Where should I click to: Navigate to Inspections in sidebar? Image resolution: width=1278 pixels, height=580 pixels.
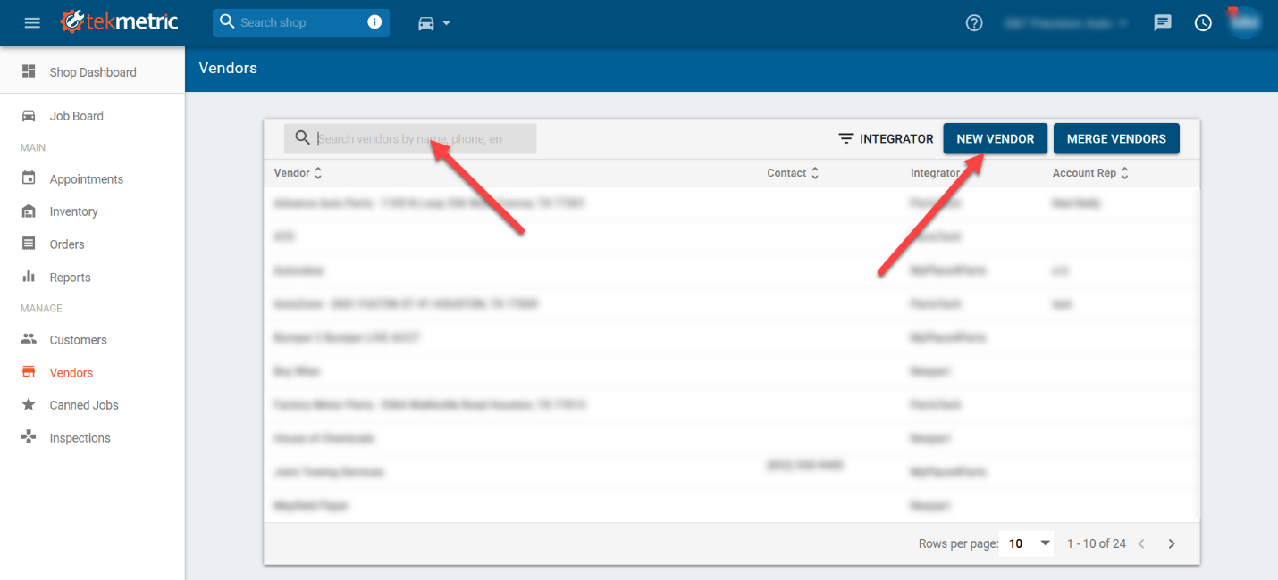(80, 438)
